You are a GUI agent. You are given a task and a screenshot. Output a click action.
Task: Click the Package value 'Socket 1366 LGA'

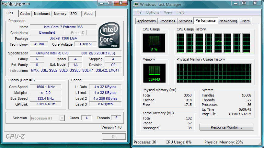pyautogui.click(x=63, y=39)
